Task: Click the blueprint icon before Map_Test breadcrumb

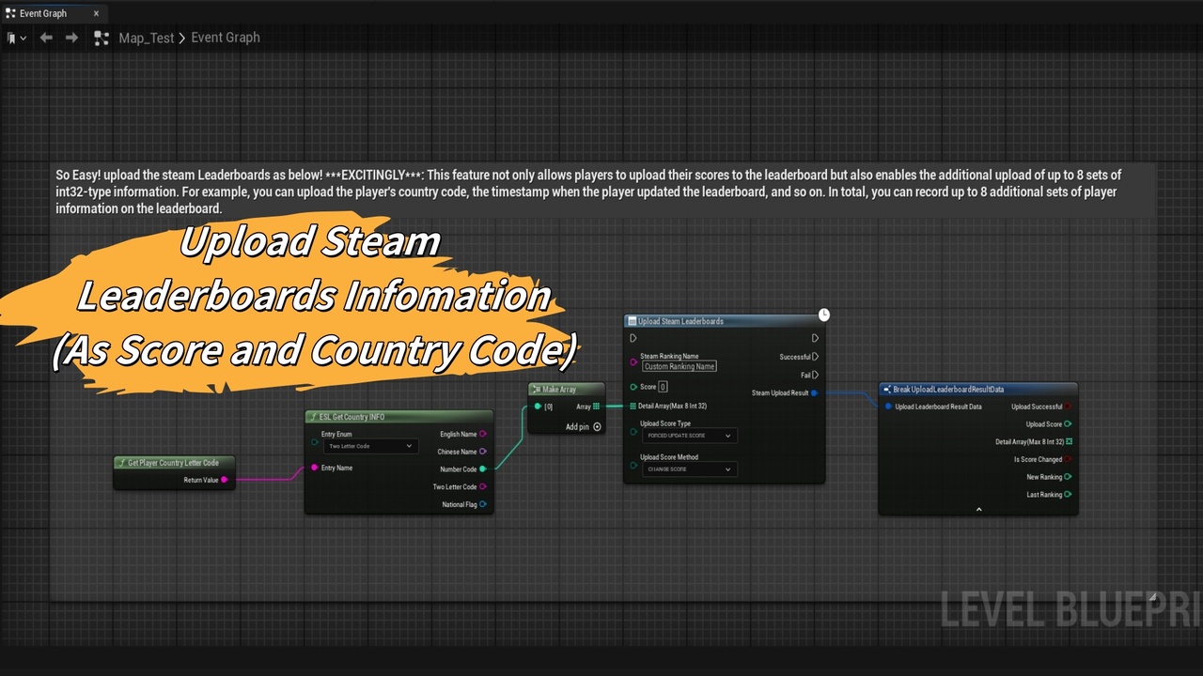Action: point(102,38)
